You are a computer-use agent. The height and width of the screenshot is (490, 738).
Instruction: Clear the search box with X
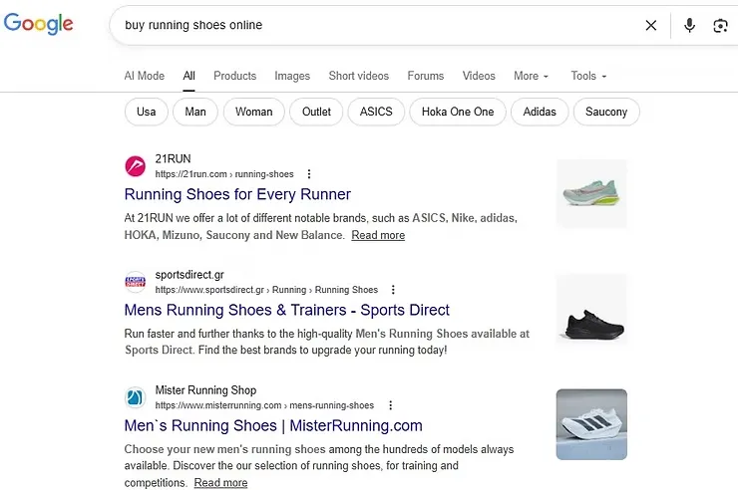[x=651, y=25]
